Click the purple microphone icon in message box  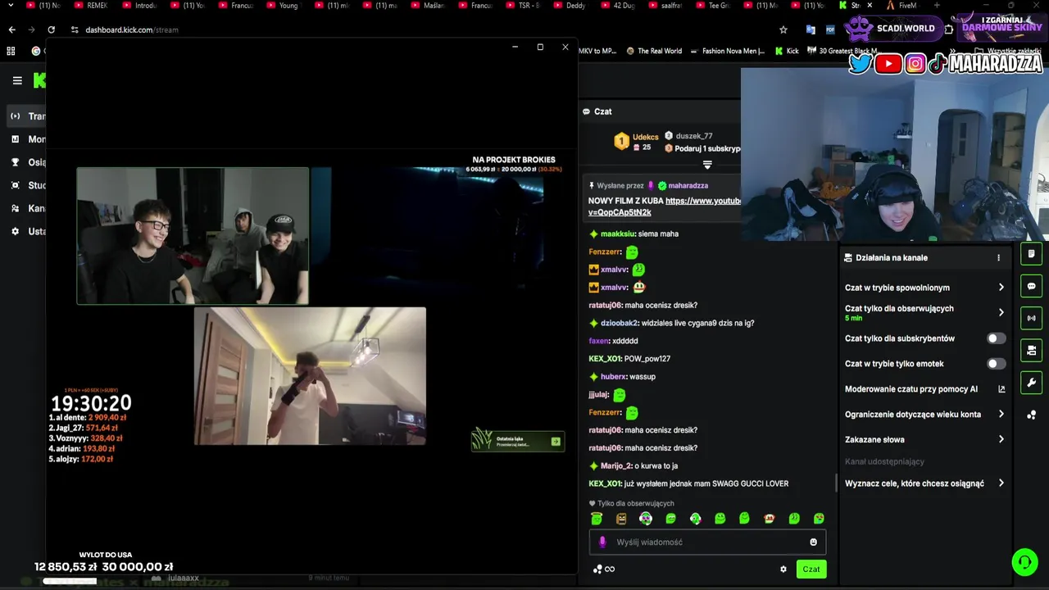point(603,542)
